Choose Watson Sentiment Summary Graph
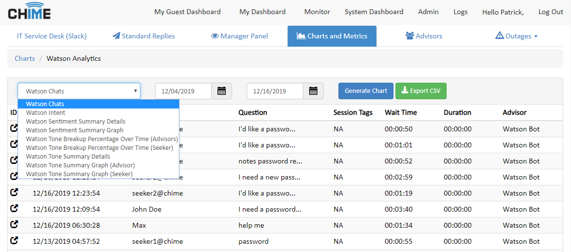The height and width of the screenshot is (252, 571). (98, 130)
